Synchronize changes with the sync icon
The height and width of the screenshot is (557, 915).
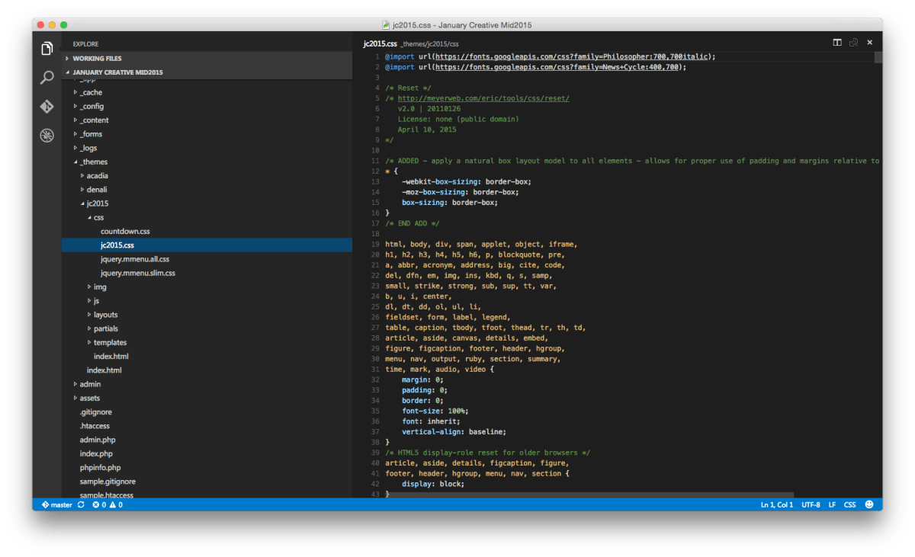point(81,504)
